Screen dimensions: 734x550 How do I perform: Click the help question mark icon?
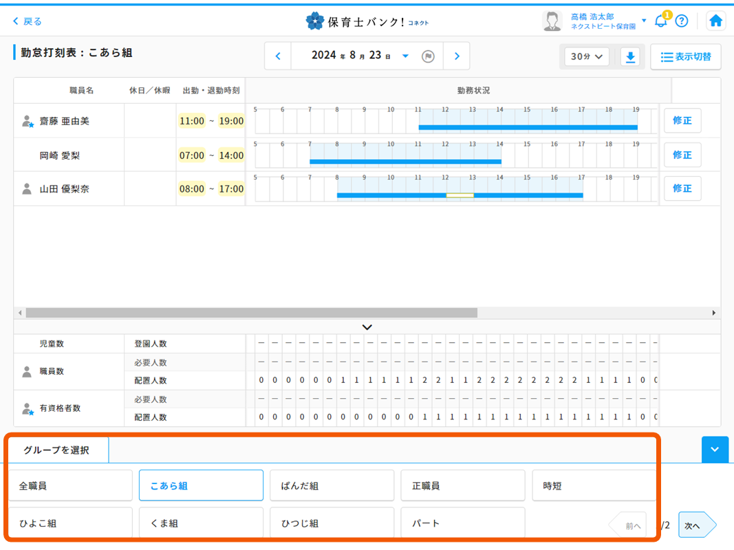[682, 21]
